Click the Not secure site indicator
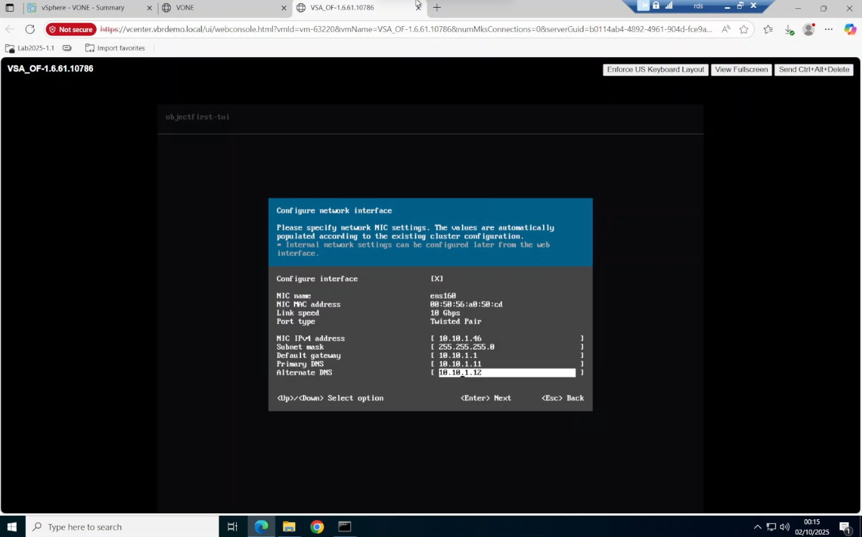Viewport: 862px width, 537px height. pos(71,29)
